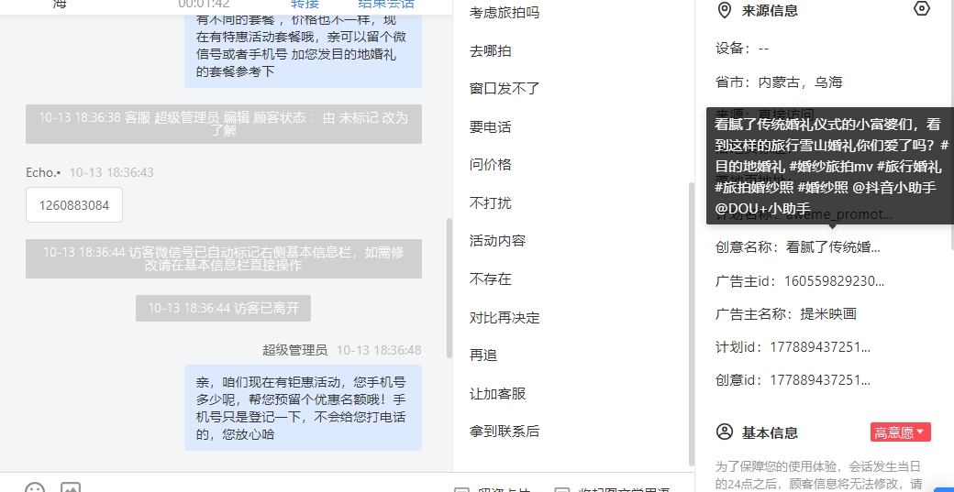Viewport: 954px width, 492px height.
Task: Click the right info panel scrollbar
Action: pyautogui.click(x=951, y=125)
